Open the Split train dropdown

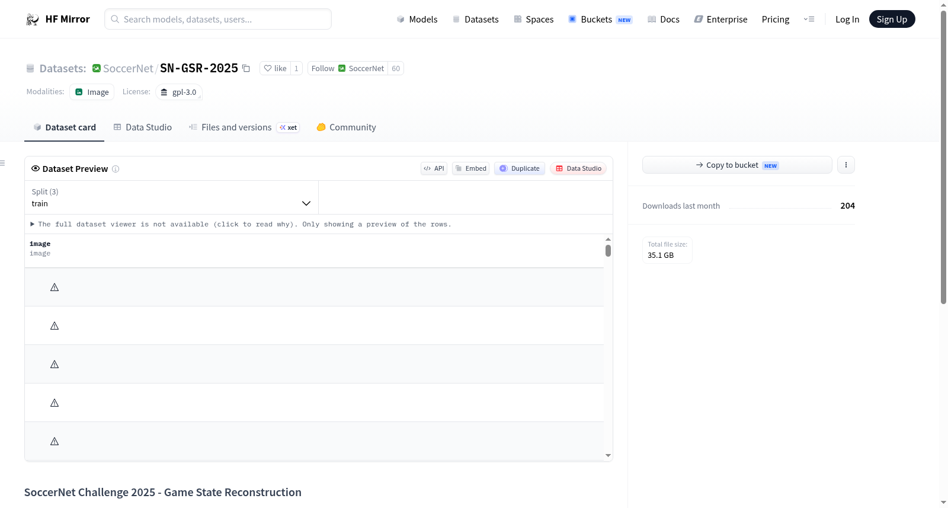(x=171, y=197)
